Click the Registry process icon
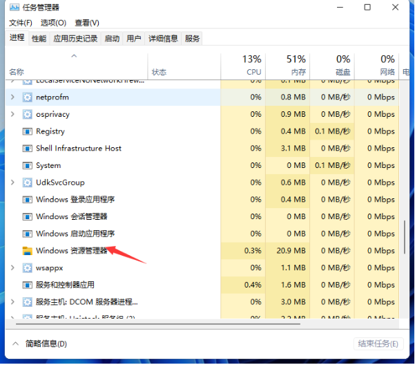415x365 pixels. point(28,131)
